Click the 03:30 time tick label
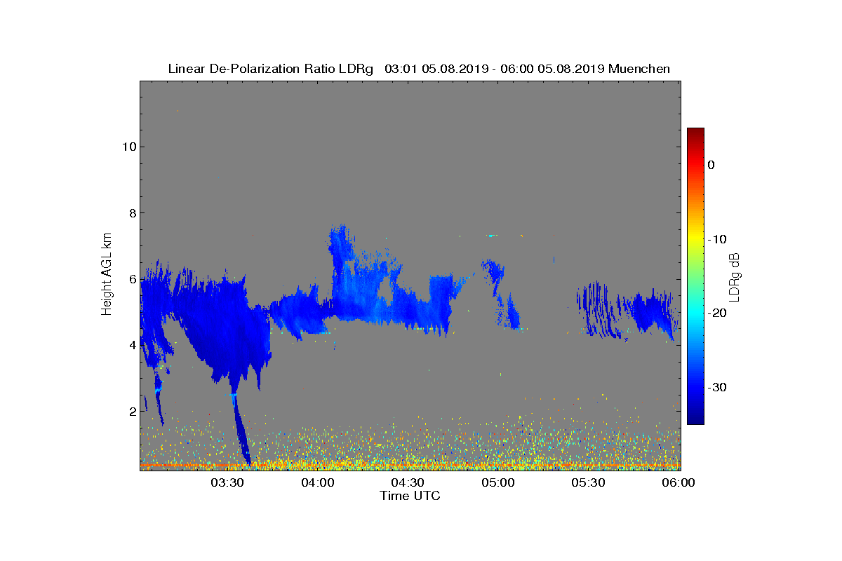842x561 pixels. [x=227, y=482]
